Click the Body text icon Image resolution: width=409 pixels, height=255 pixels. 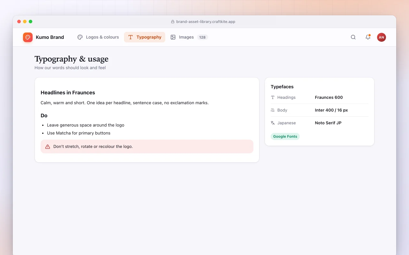tap(273, 110)
